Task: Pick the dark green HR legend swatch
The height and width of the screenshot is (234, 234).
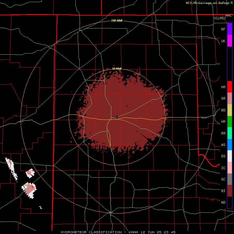Action: pos(230,122)
